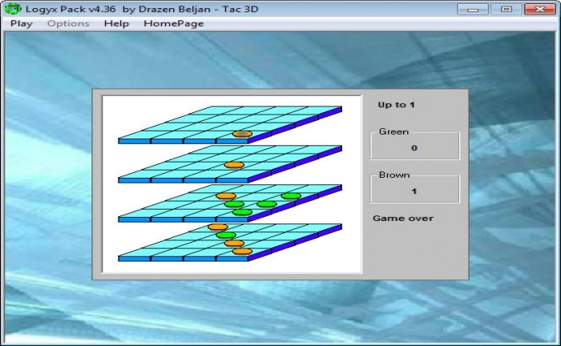Viewport: 561px width, 346px height.
Task: Minimize the Logyx Pack window
Action: click(x=473, y=9)
